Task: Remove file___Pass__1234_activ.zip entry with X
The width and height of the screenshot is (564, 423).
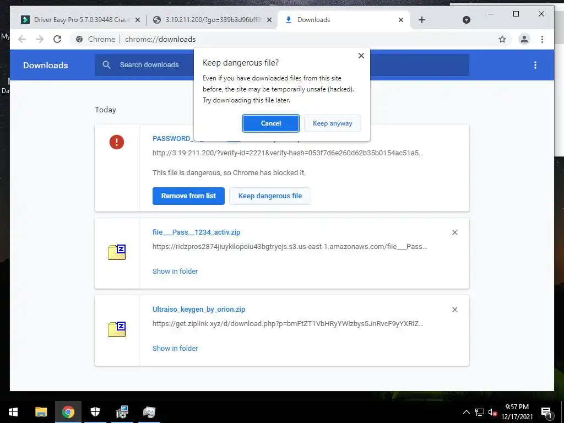Action: pyautogui.click(x=454, y=233)
